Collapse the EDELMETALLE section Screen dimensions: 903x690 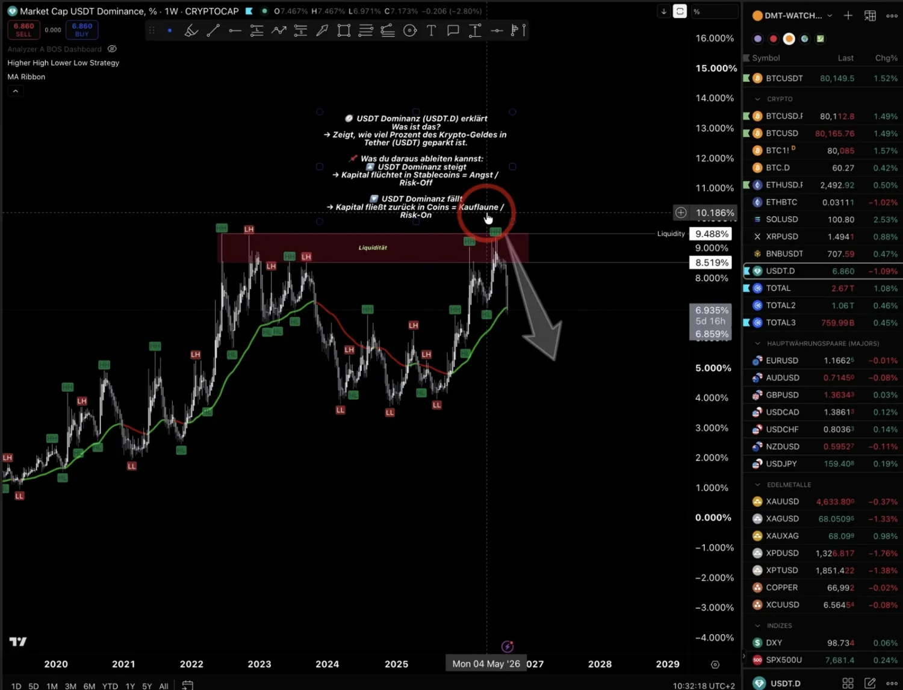[757, 485]
